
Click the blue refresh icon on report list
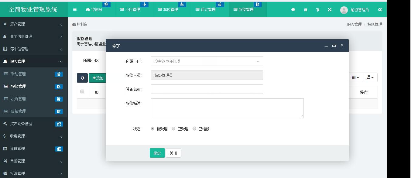click(82, 78)
